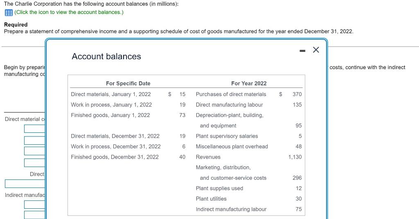Select 'and customer-service costs' label

click(x=233, y=178)
